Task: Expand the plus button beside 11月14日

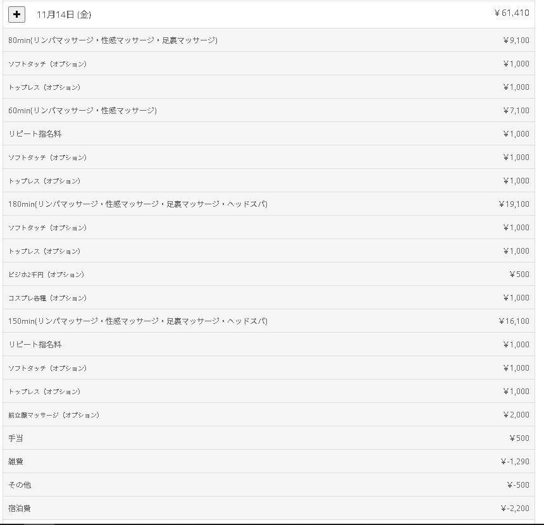Action: [x=16, y=14]
